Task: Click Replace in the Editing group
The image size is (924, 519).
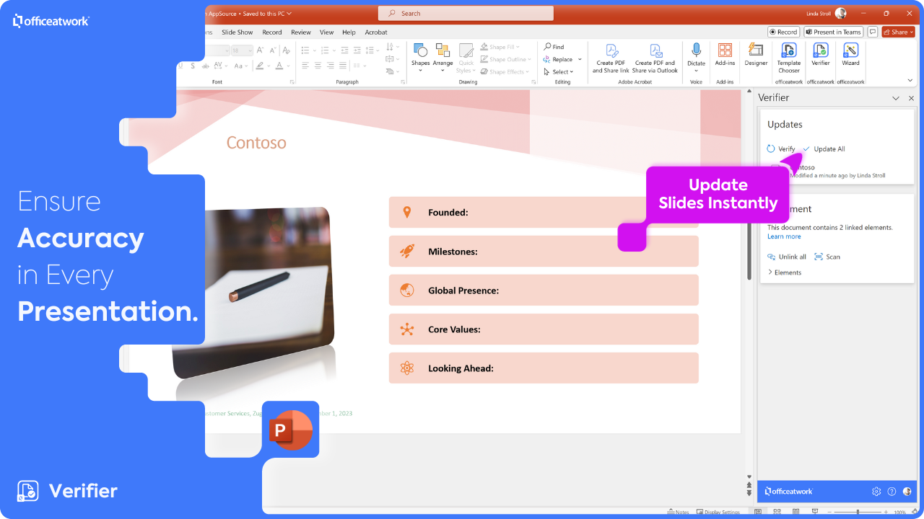Action: coord(558,59)
